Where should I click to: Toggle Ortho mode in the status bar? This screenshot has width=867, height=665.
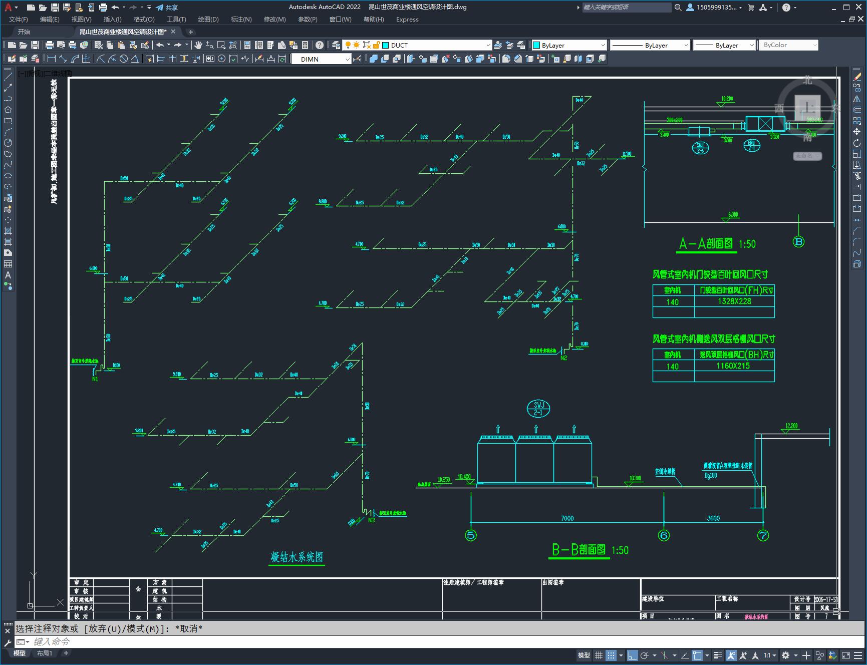click(633, 655)
